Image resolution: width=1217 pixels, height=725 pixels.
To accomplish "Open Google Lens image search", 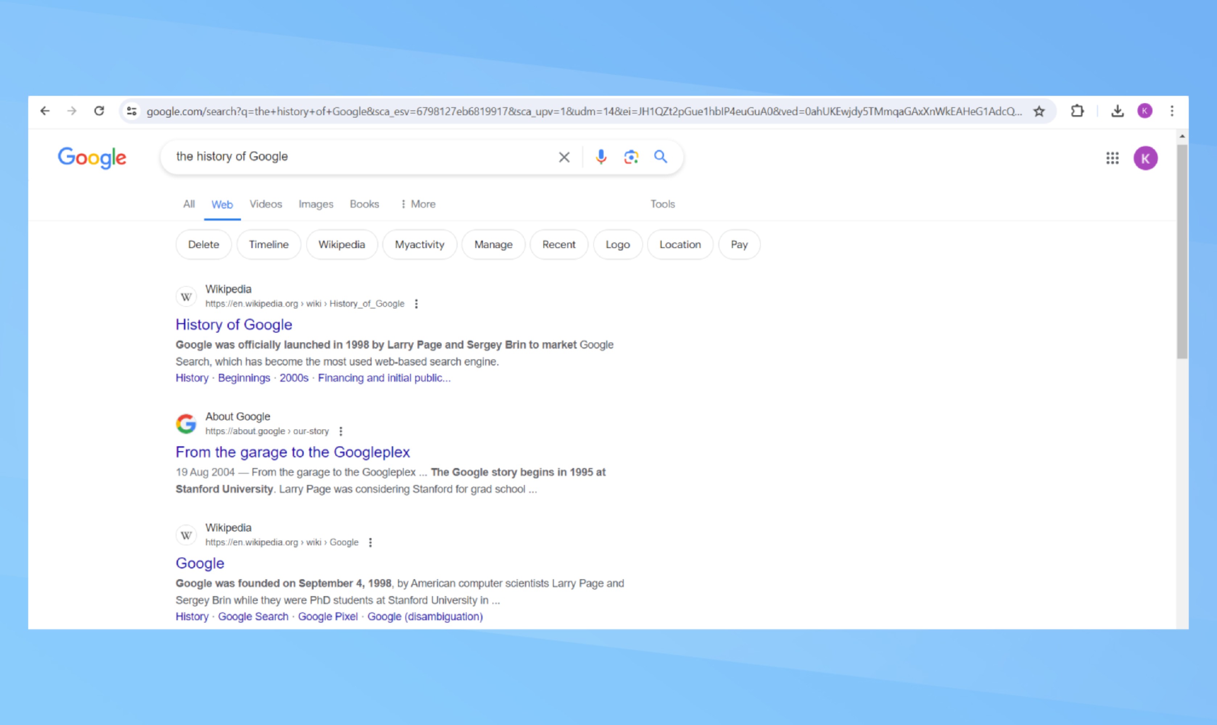I will coord(631,157).
